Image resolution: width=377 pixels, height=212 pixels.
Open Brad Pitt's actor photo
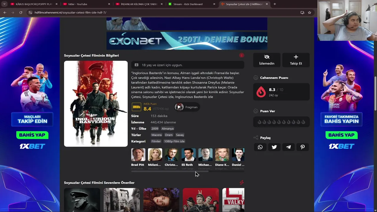pos(138,155)
